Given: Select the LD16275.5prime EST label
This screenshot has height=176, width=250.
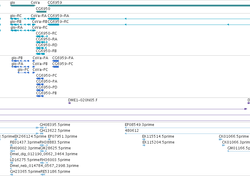Looking at the screenshot, I should 25,160.
